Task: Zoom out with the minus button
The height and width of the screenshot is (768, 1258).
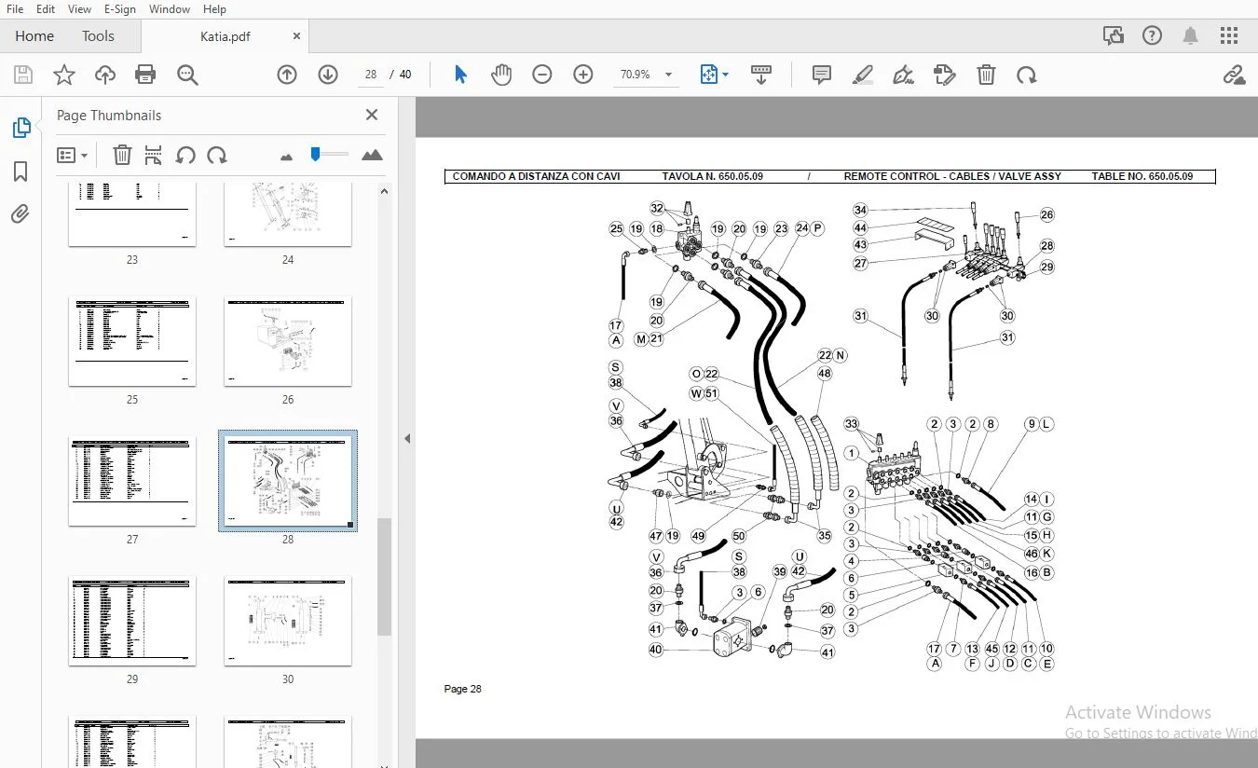Action: click(542, 75)
